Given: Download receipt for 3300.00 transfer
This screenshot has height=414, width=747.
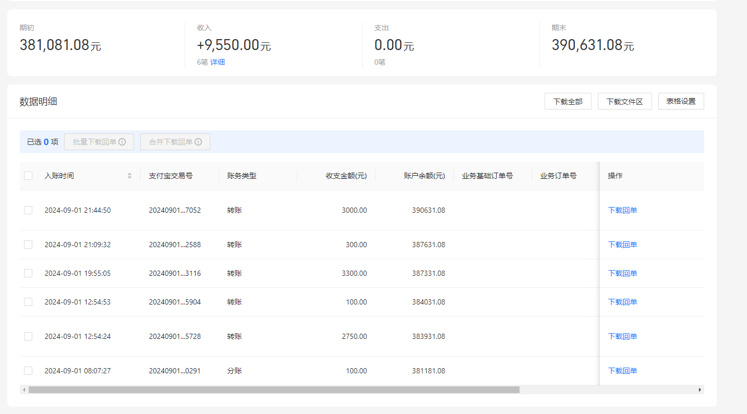Looking at the screenshot, I should (622, 273).
